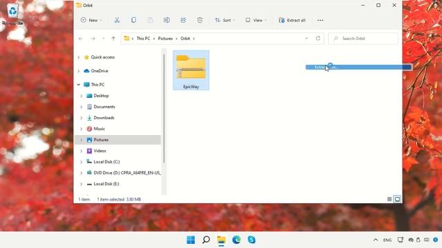Go up to Pictures folder
Image resolution: width=442 pixels, height=248 pixels.
click(x=113, y=39)
